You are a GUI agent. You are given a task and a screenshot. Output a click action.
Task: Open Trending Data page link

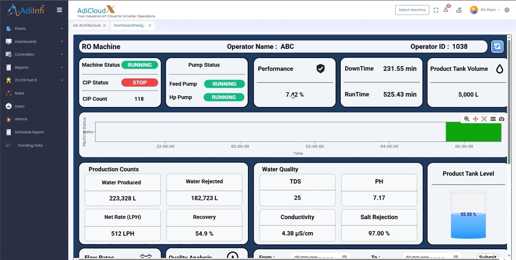(30, 145)
